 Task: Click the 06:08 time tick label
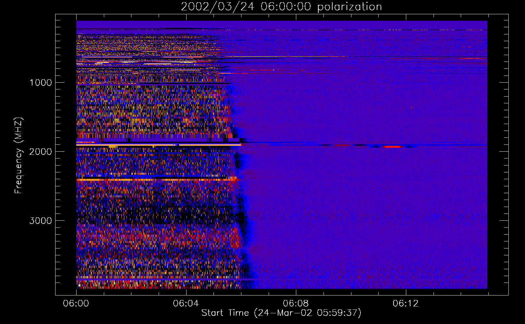296,304
